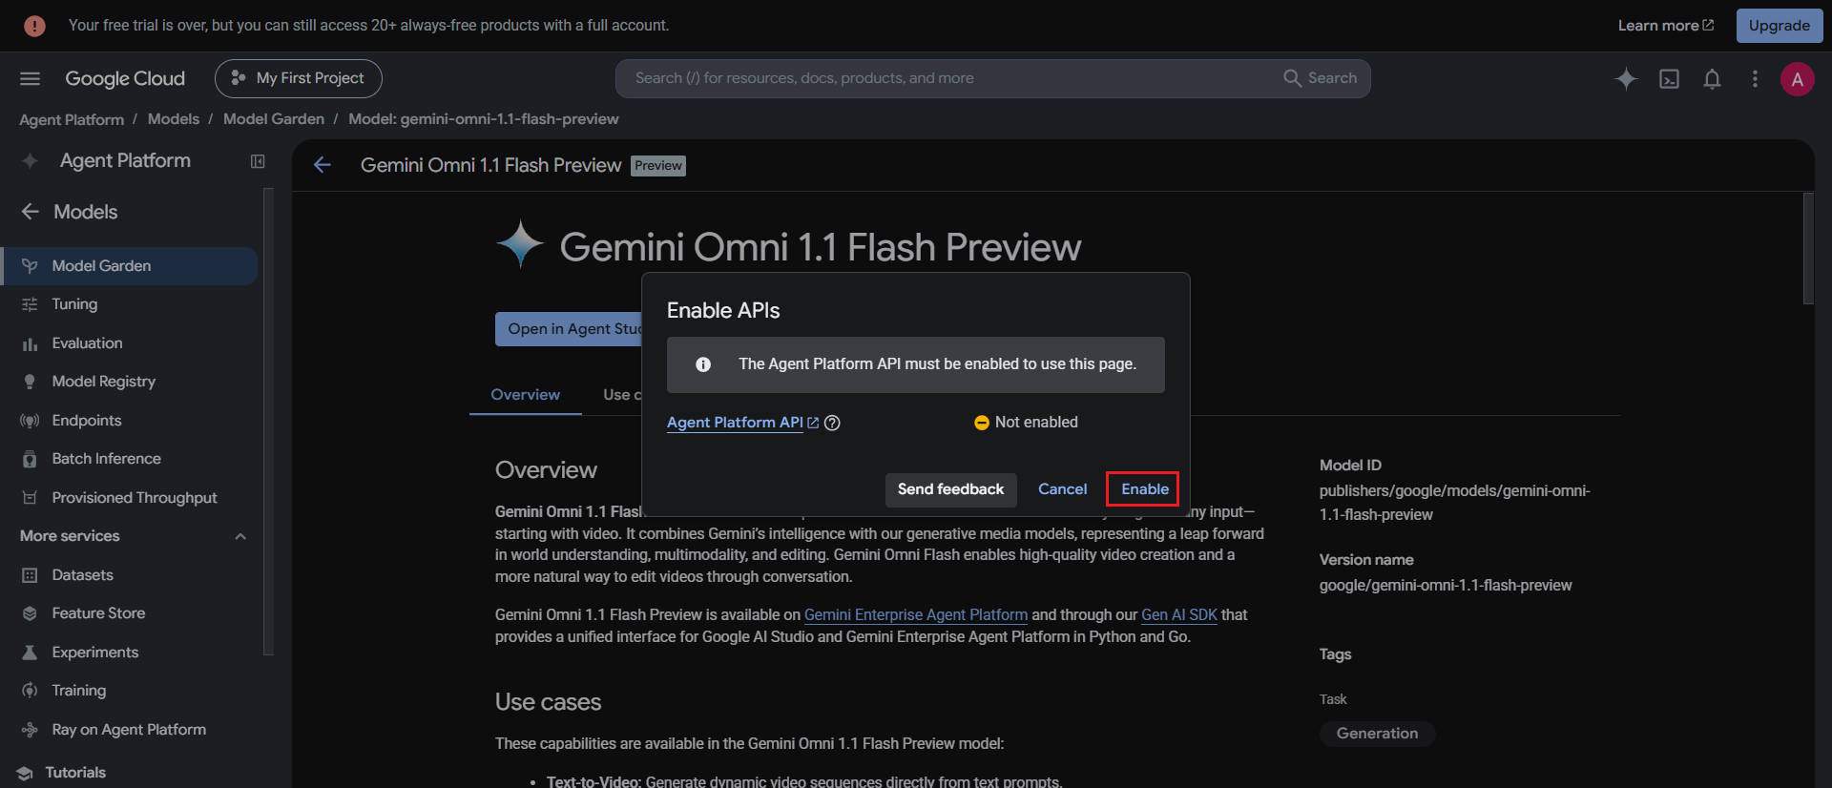Click the Batch Inference sidebar icon
This screenshot has width=1832, height=788.
click(30, 459)
